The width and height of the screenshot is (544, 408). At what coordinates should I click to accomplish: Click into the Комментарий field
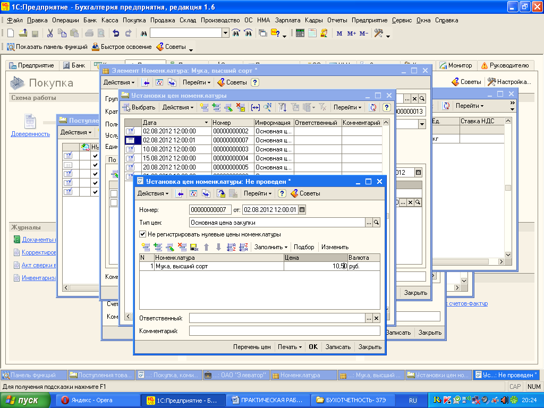285,331
